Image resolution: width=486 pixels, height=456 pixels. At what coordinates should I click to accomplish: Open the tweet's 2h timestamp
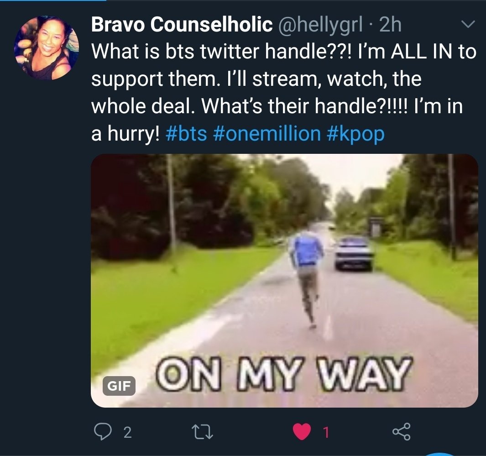coord(390,24)
